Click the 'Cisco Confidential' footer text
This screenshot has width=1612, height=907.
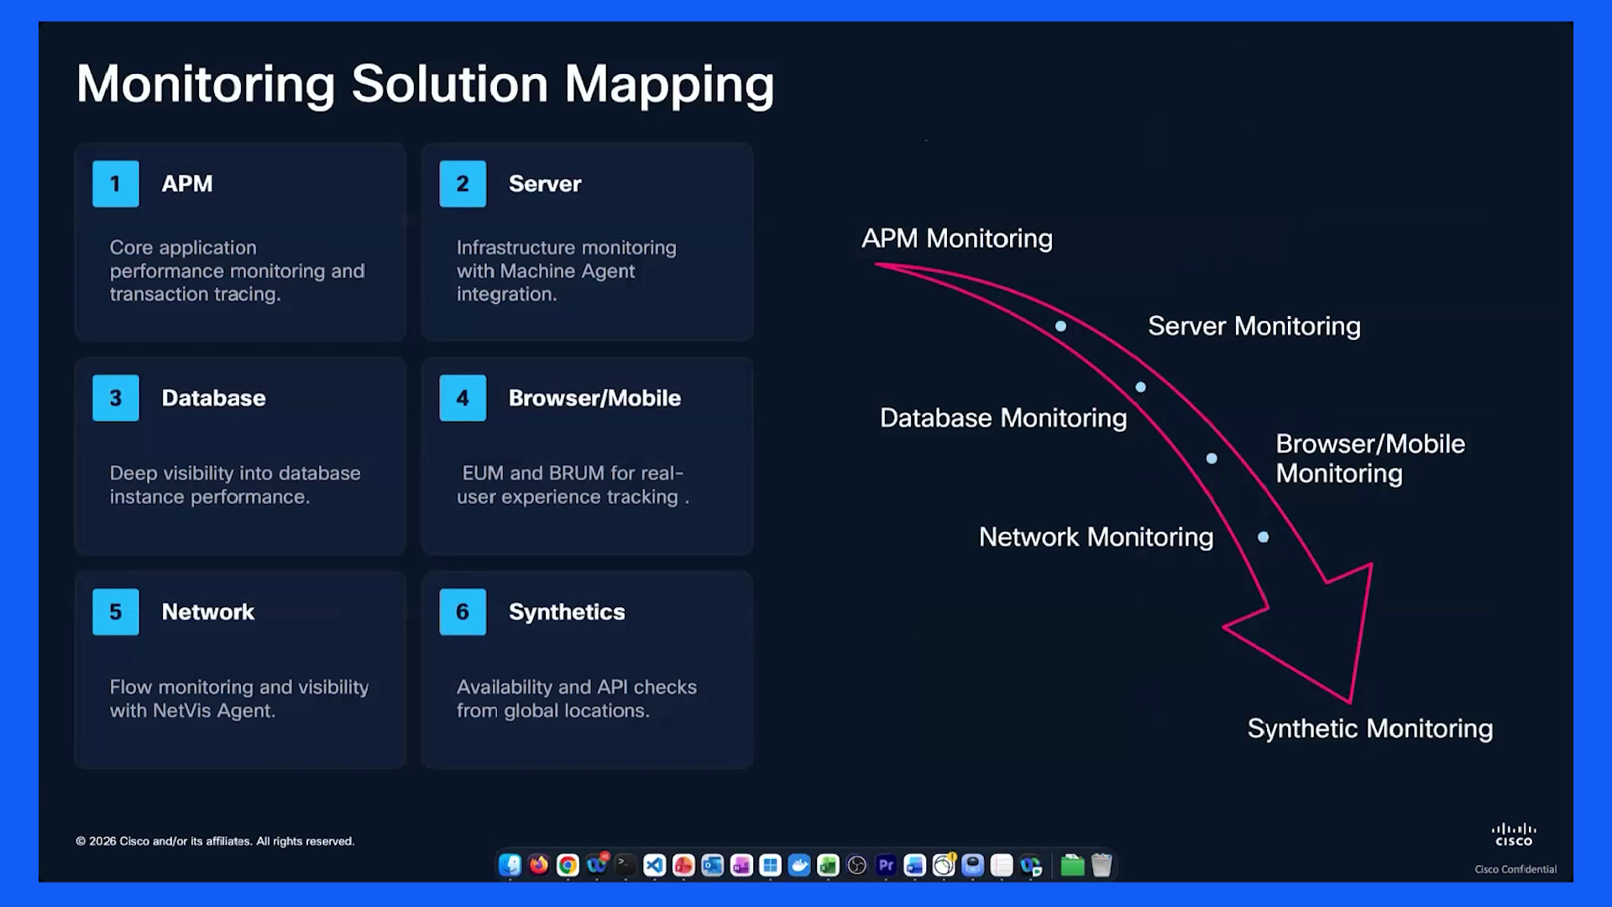tap(1515, 869)
